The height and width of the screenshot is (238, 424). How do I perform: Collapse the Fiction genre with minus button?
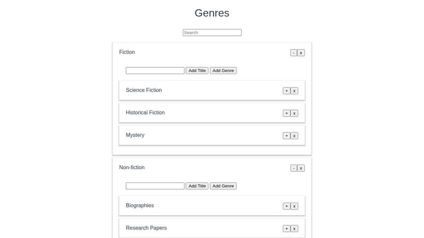294,53
